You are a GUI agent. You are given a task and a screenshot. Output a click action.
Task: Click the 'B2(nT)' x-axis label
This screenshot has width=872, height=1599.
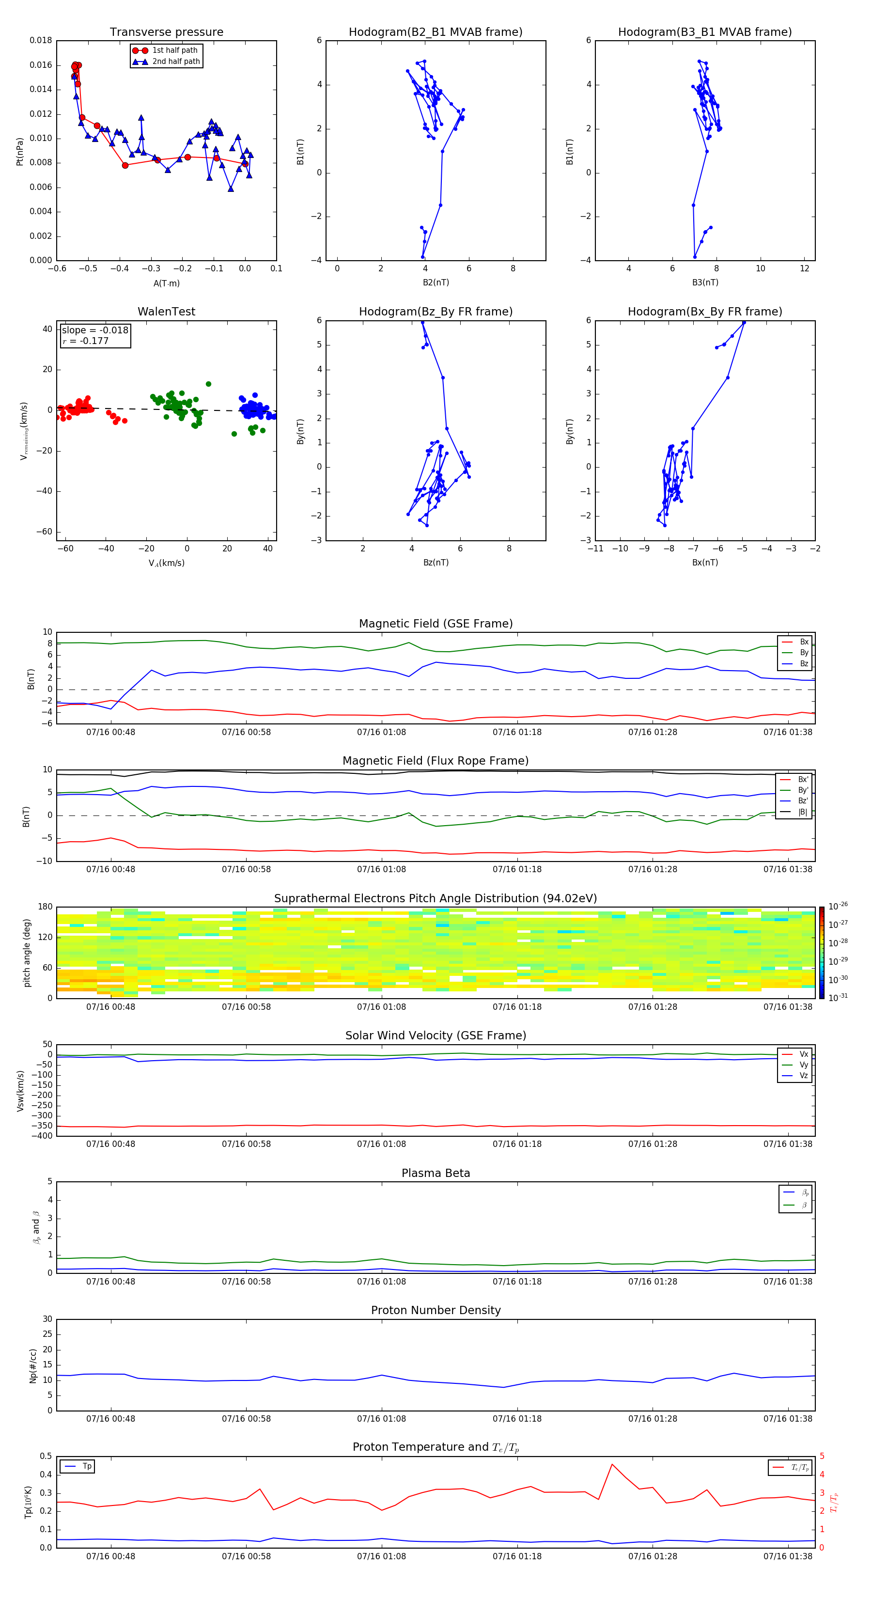pyautogui.click(x=436, y=282)
